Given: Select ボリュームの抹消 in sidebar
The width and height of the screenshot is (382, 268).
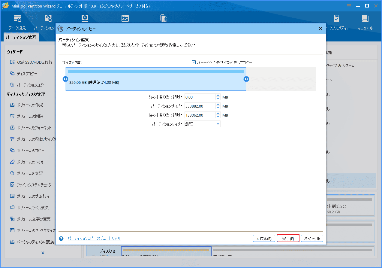Looking at the screenshot, I should [26, 162].
